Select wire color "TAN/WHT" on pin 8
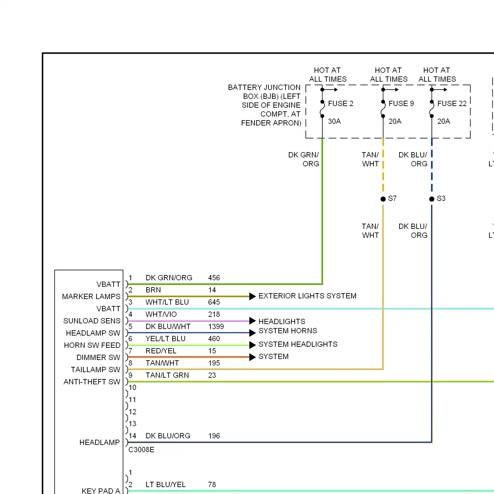 [162, 363]
